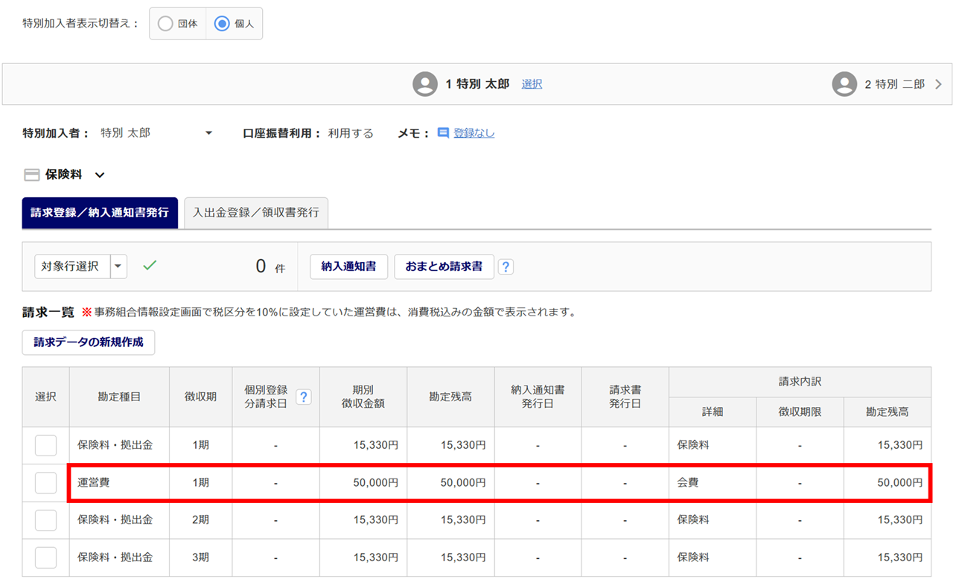The width and height of the screenshot is (953, 582).
Task: Click the 特別 二郎 avatar icon
Action: (x=844, y=84)
